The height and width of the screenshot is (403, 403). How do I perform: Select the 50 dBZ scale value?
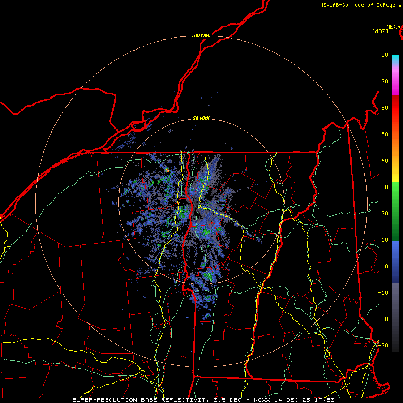click(385, 134)
